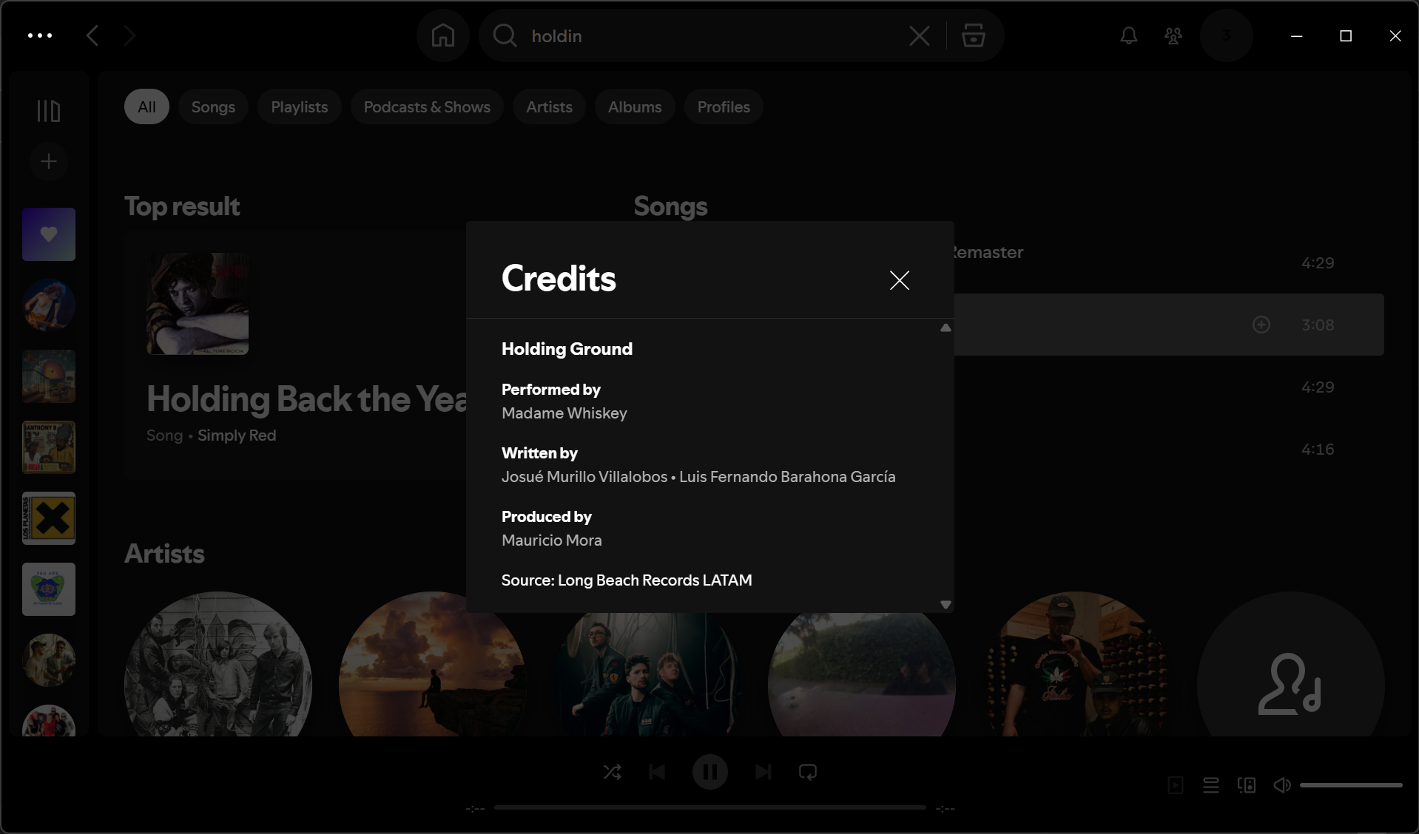Add the 3:08 song to library
The width and height of the screenshot is (1419, 834).
tap(1261, 325)
